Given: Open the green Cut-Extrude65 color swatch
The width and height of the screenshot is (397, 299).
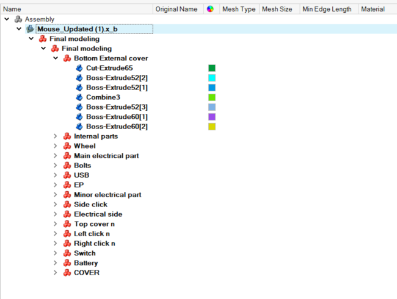Looking at the screenshot, I should [x=211, y=68].
